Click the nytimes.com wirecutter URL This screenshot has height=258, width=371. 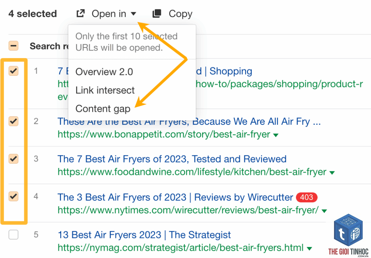pyautogui.click(x=188, y=210)
